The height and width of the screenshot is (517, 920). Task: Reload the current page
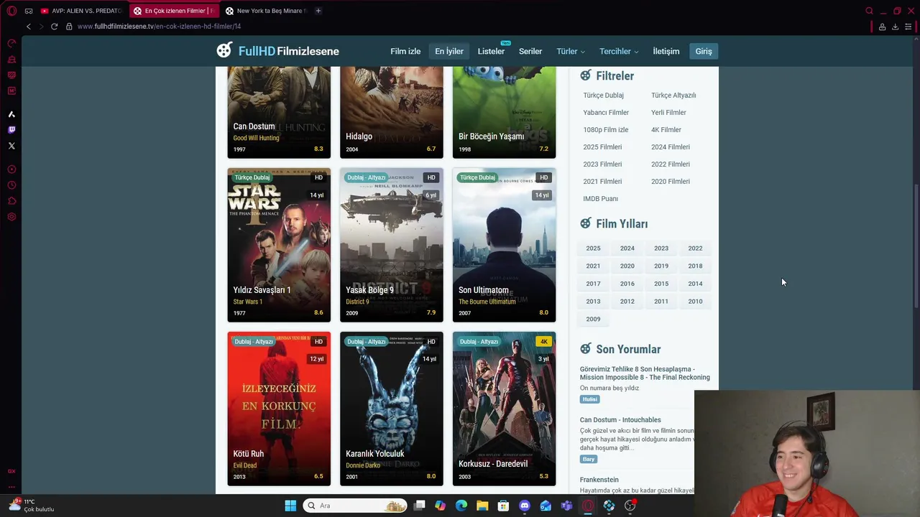54,27
